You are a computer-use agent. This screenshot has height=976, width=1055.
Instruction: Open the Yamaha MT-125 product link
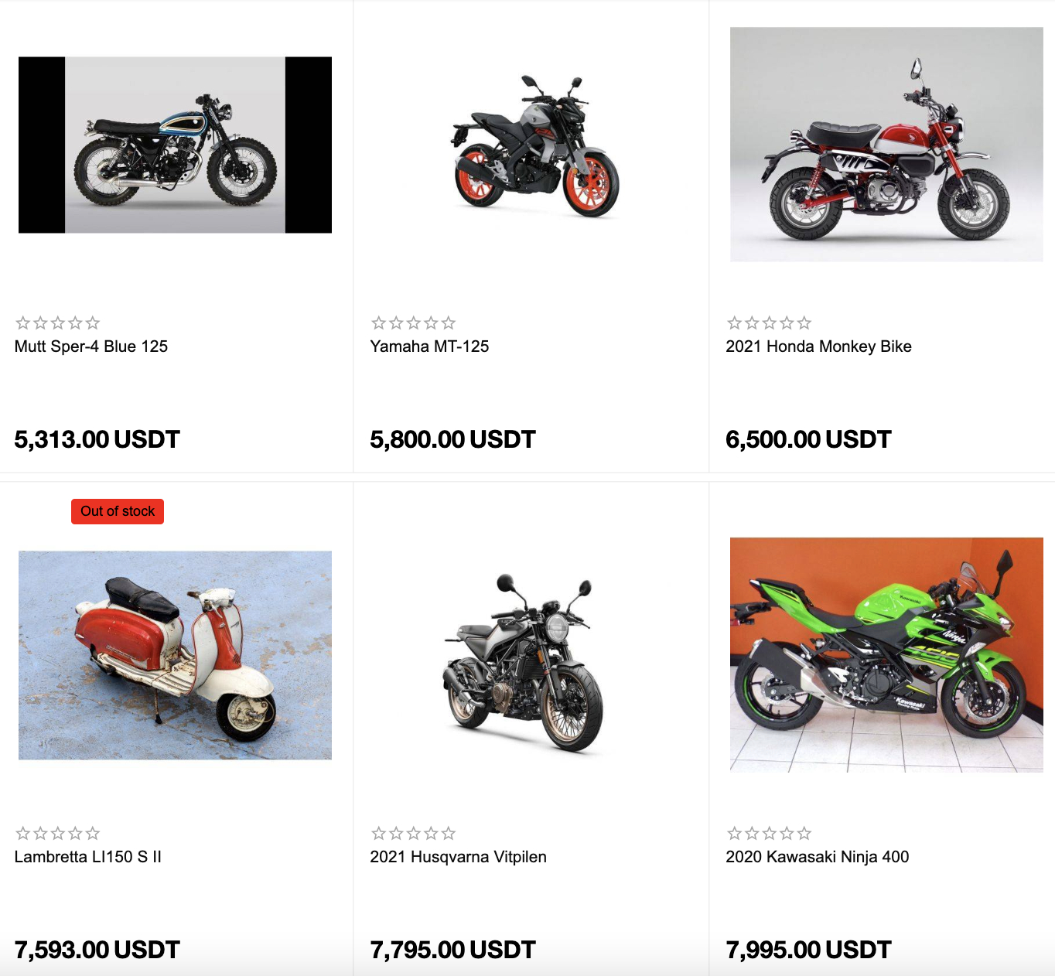pyautogui.click(x=429, y=346)
